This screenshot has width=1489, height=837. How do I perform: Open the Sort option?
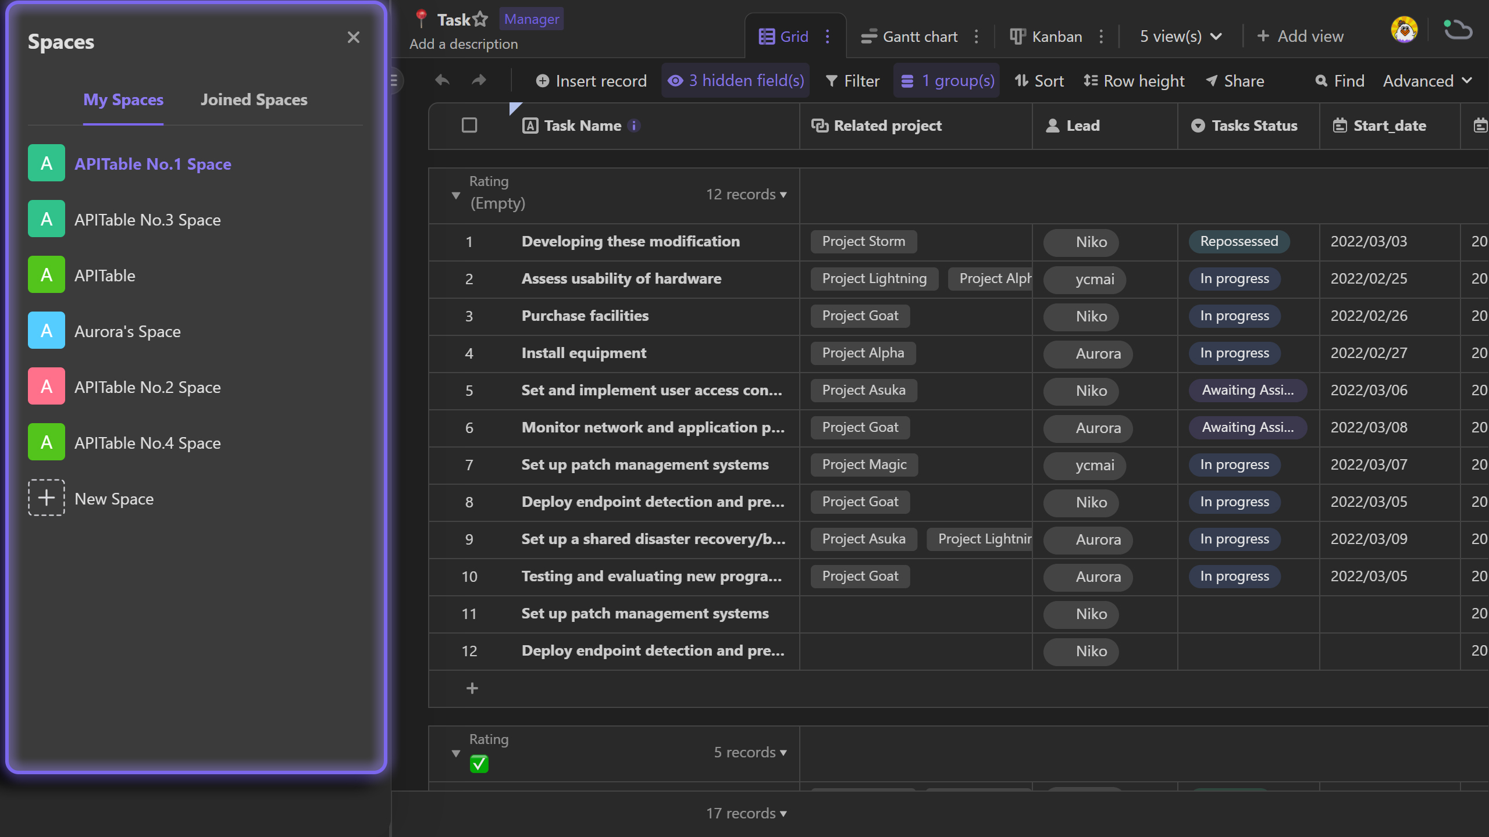click(1039, 81)
